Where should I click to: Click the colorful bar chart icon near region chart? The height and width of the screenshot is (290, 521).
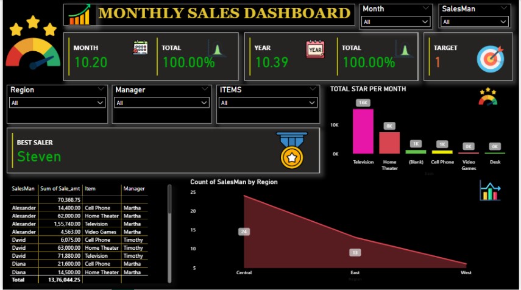[x=490, y=191]
